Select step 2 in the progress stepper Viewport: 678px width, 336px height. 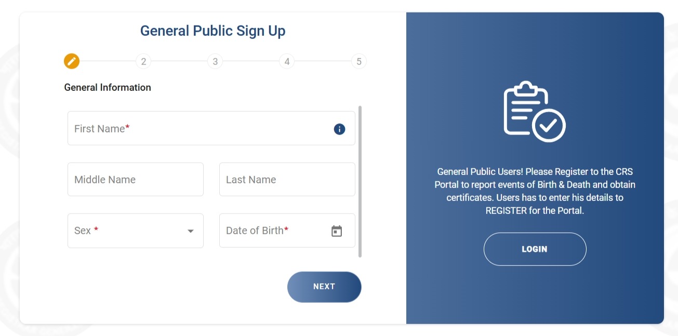pos(143,61)
